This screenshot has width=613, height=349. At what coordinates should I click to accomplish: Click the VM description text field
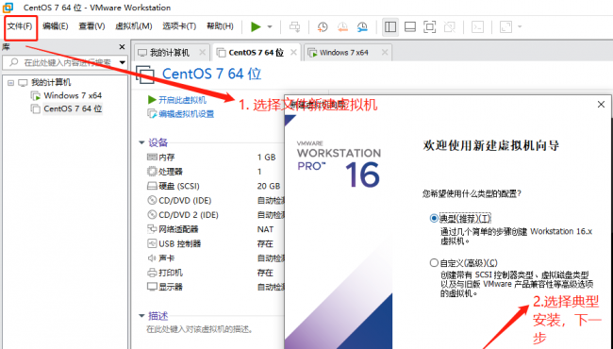(x=199, y=329)
